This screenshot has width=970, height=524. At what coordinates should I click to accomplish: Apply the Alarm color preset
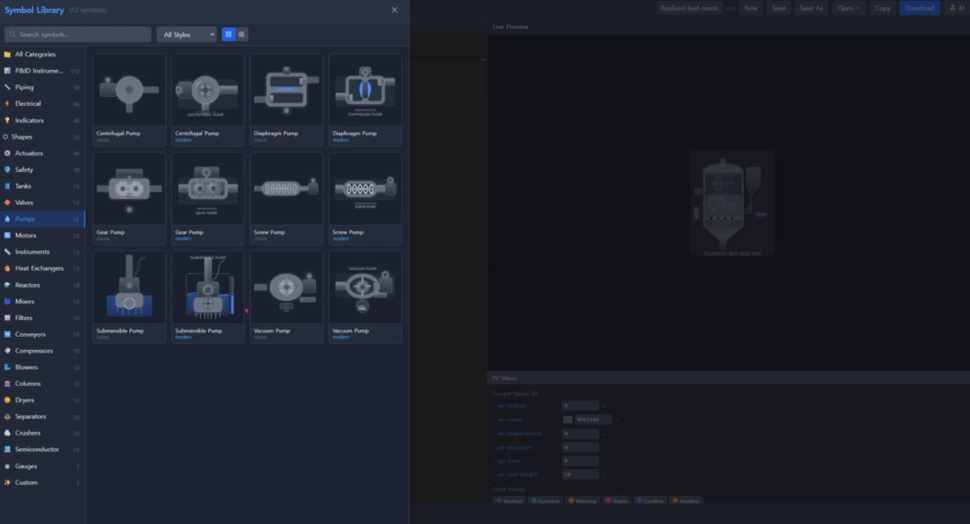(616, 501)
